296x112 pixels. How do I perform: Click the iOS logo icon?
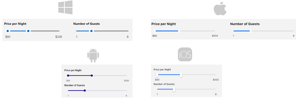(x=185, y=54)
